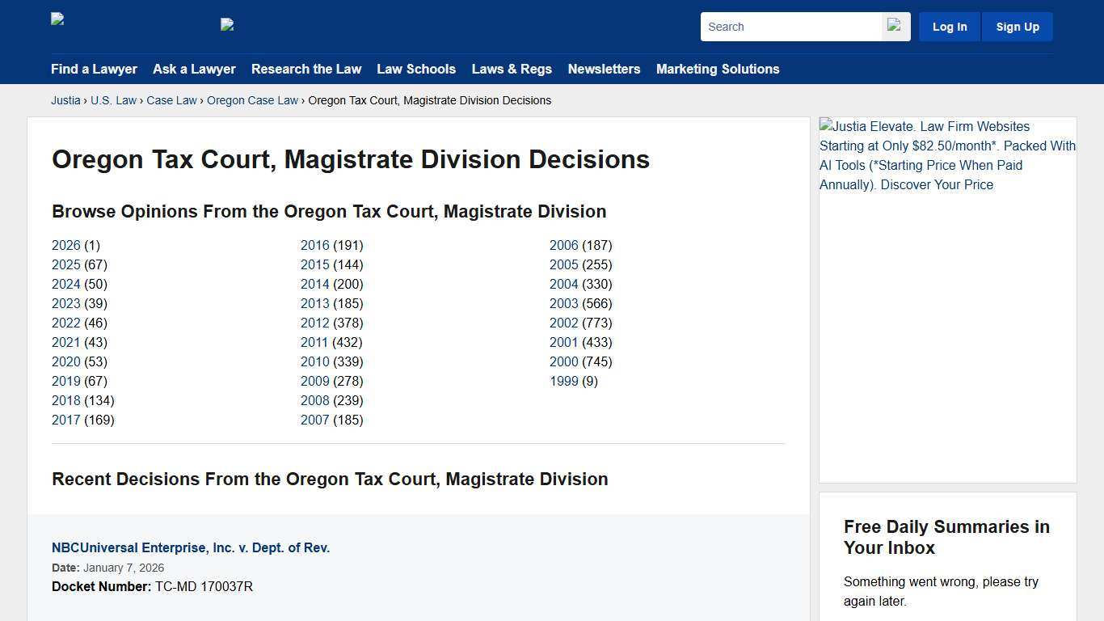Open the Find a Lawyer menu
The height and width of the screenshot is (621, 1104).
[x=94, y=69]
